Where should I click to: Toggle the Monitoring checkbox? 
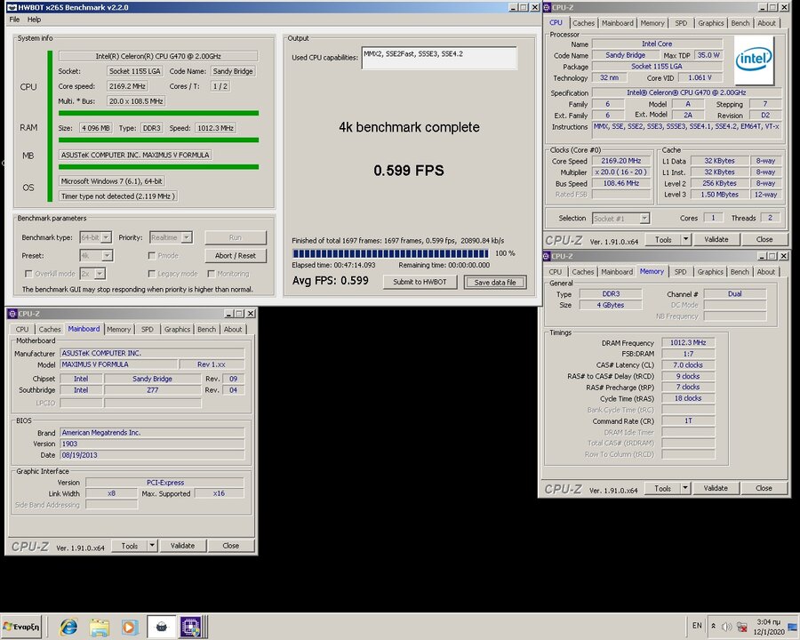click(x=211, y=274)
